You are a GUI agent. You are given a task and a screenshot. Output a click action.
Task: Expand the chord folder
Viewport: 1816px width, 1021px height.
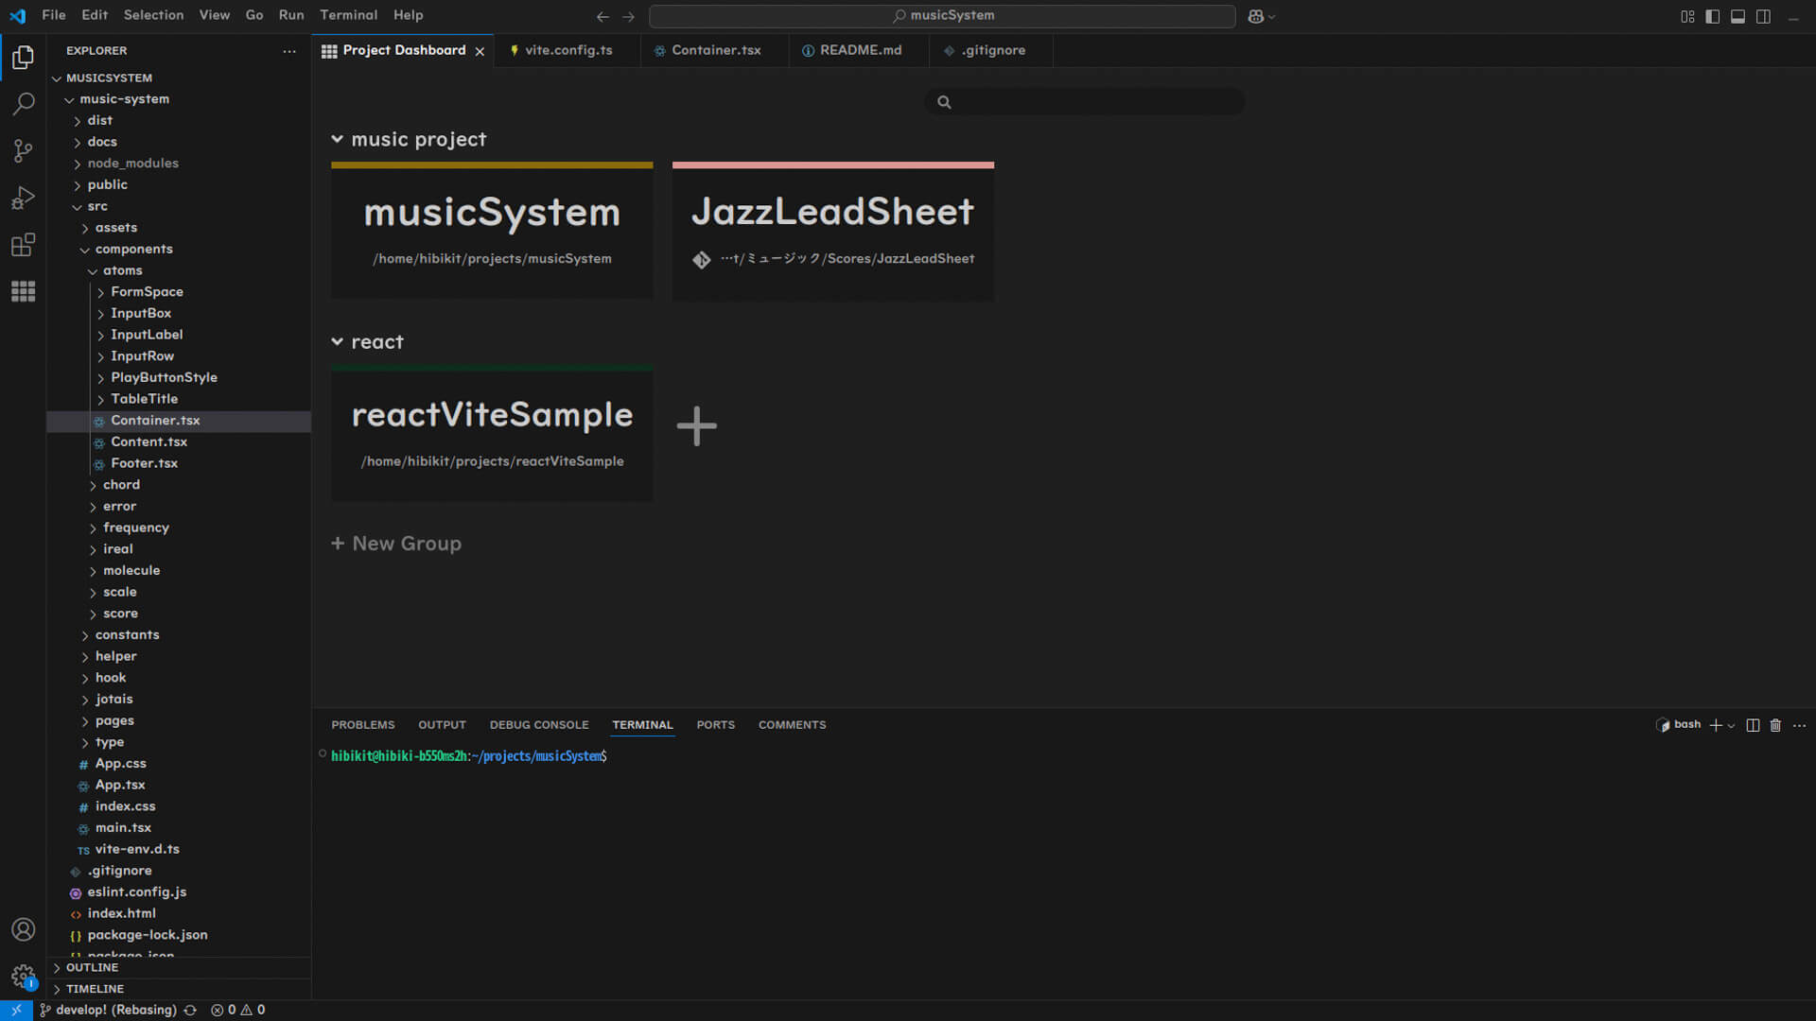[x=121, y=485]
